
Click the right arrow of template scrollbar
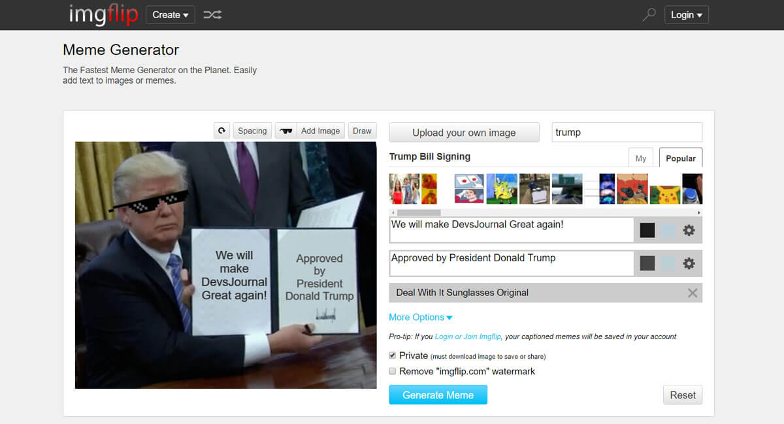click(x=699, y=212)
